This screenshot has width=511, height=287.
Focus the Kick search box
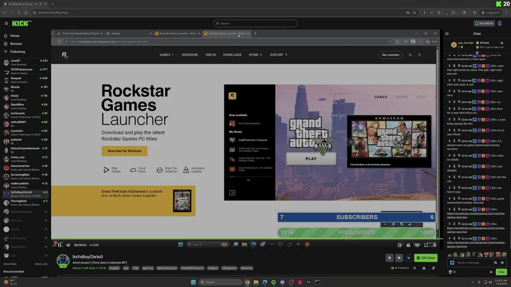(x=255, y=23)
